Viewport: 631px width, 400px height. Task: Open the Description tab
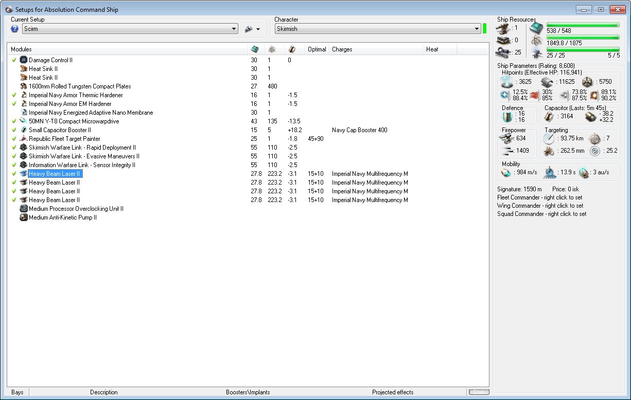tap(104, 392)
